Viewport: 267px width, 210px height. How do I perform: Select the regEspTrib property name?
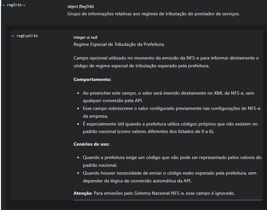point(27,36)
